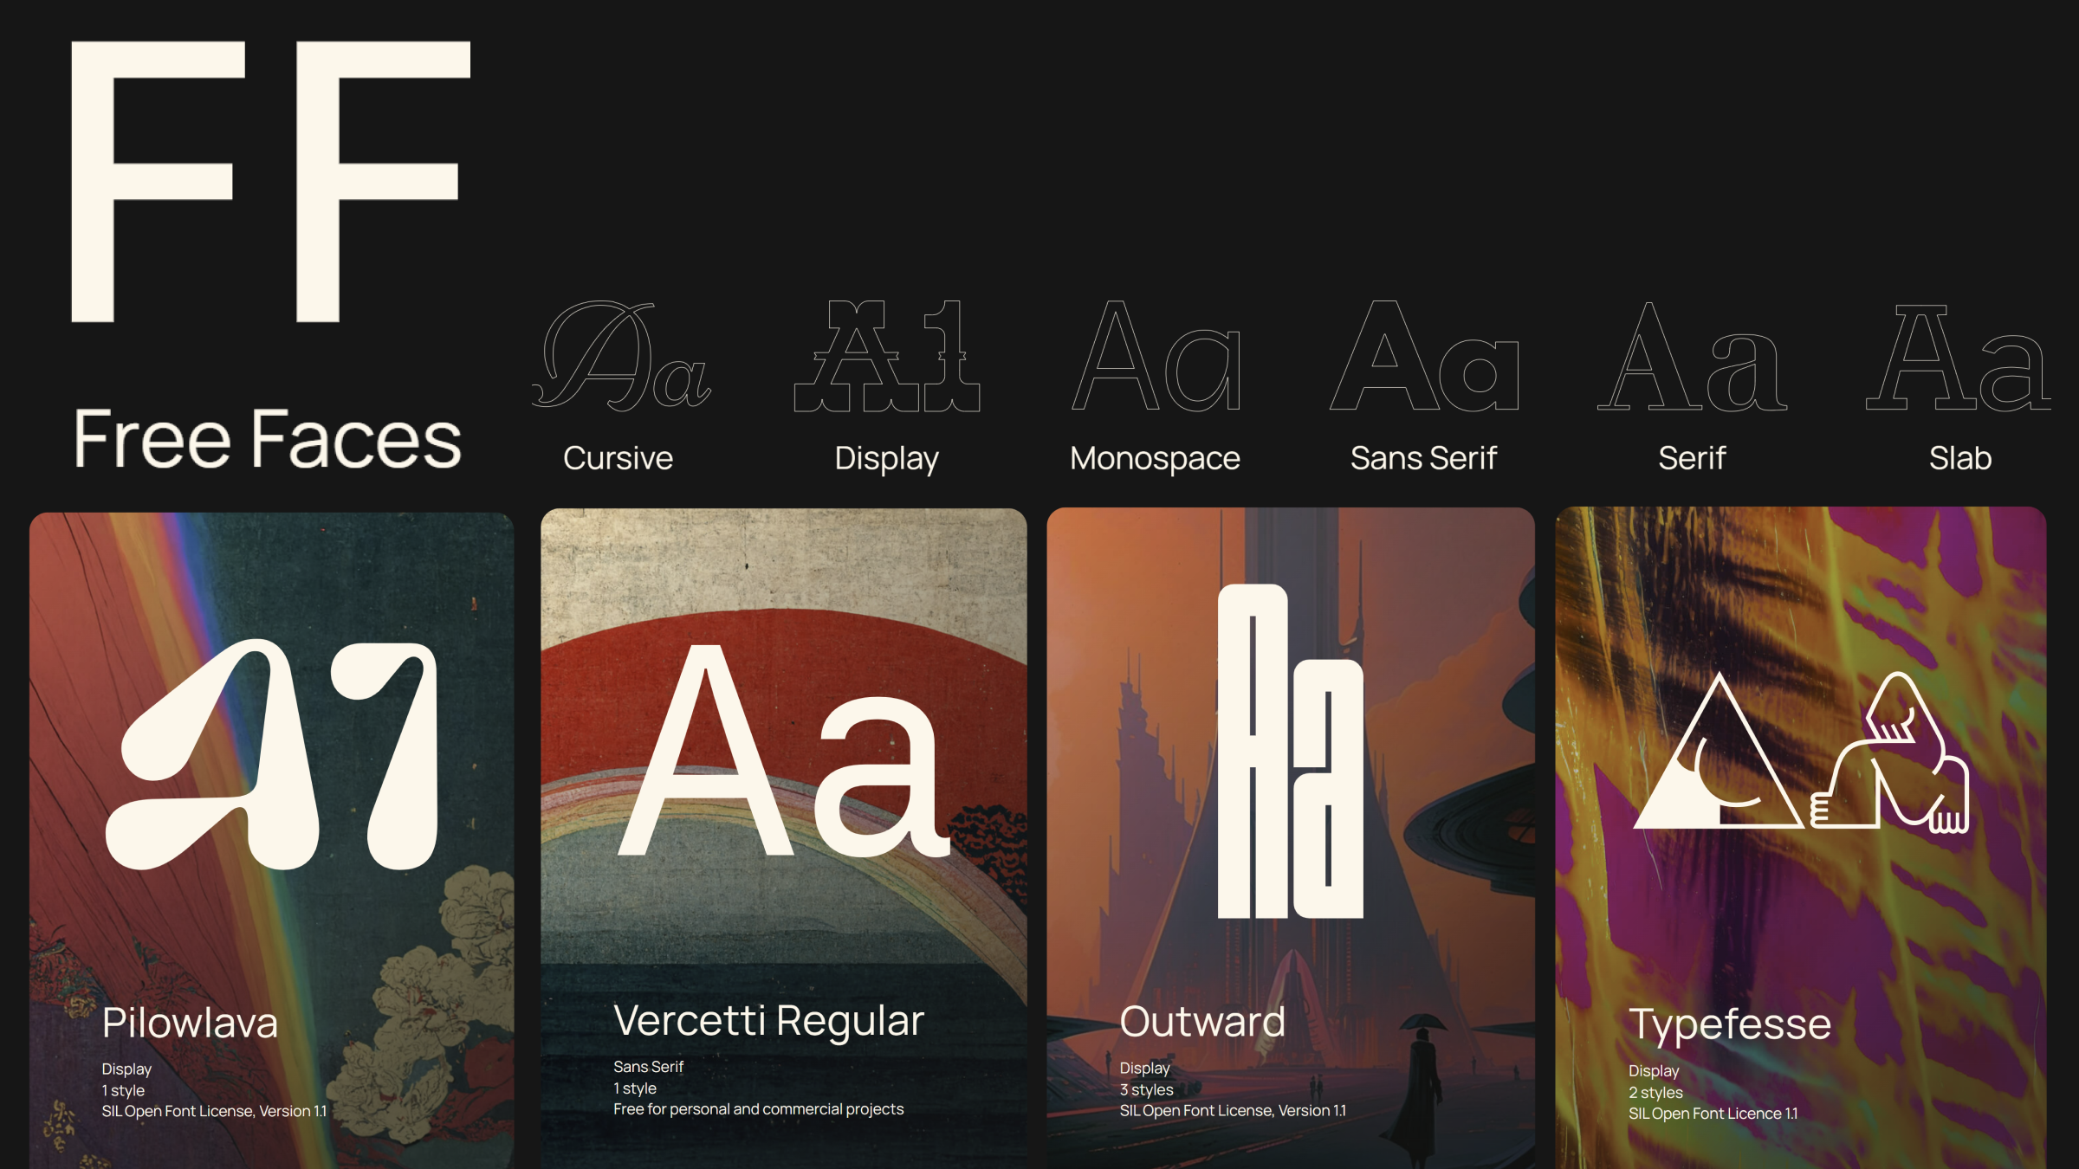Open the Vercetti Regular font title
This screenshot has height=1169, width=2079.
[x=768, y=1021]
